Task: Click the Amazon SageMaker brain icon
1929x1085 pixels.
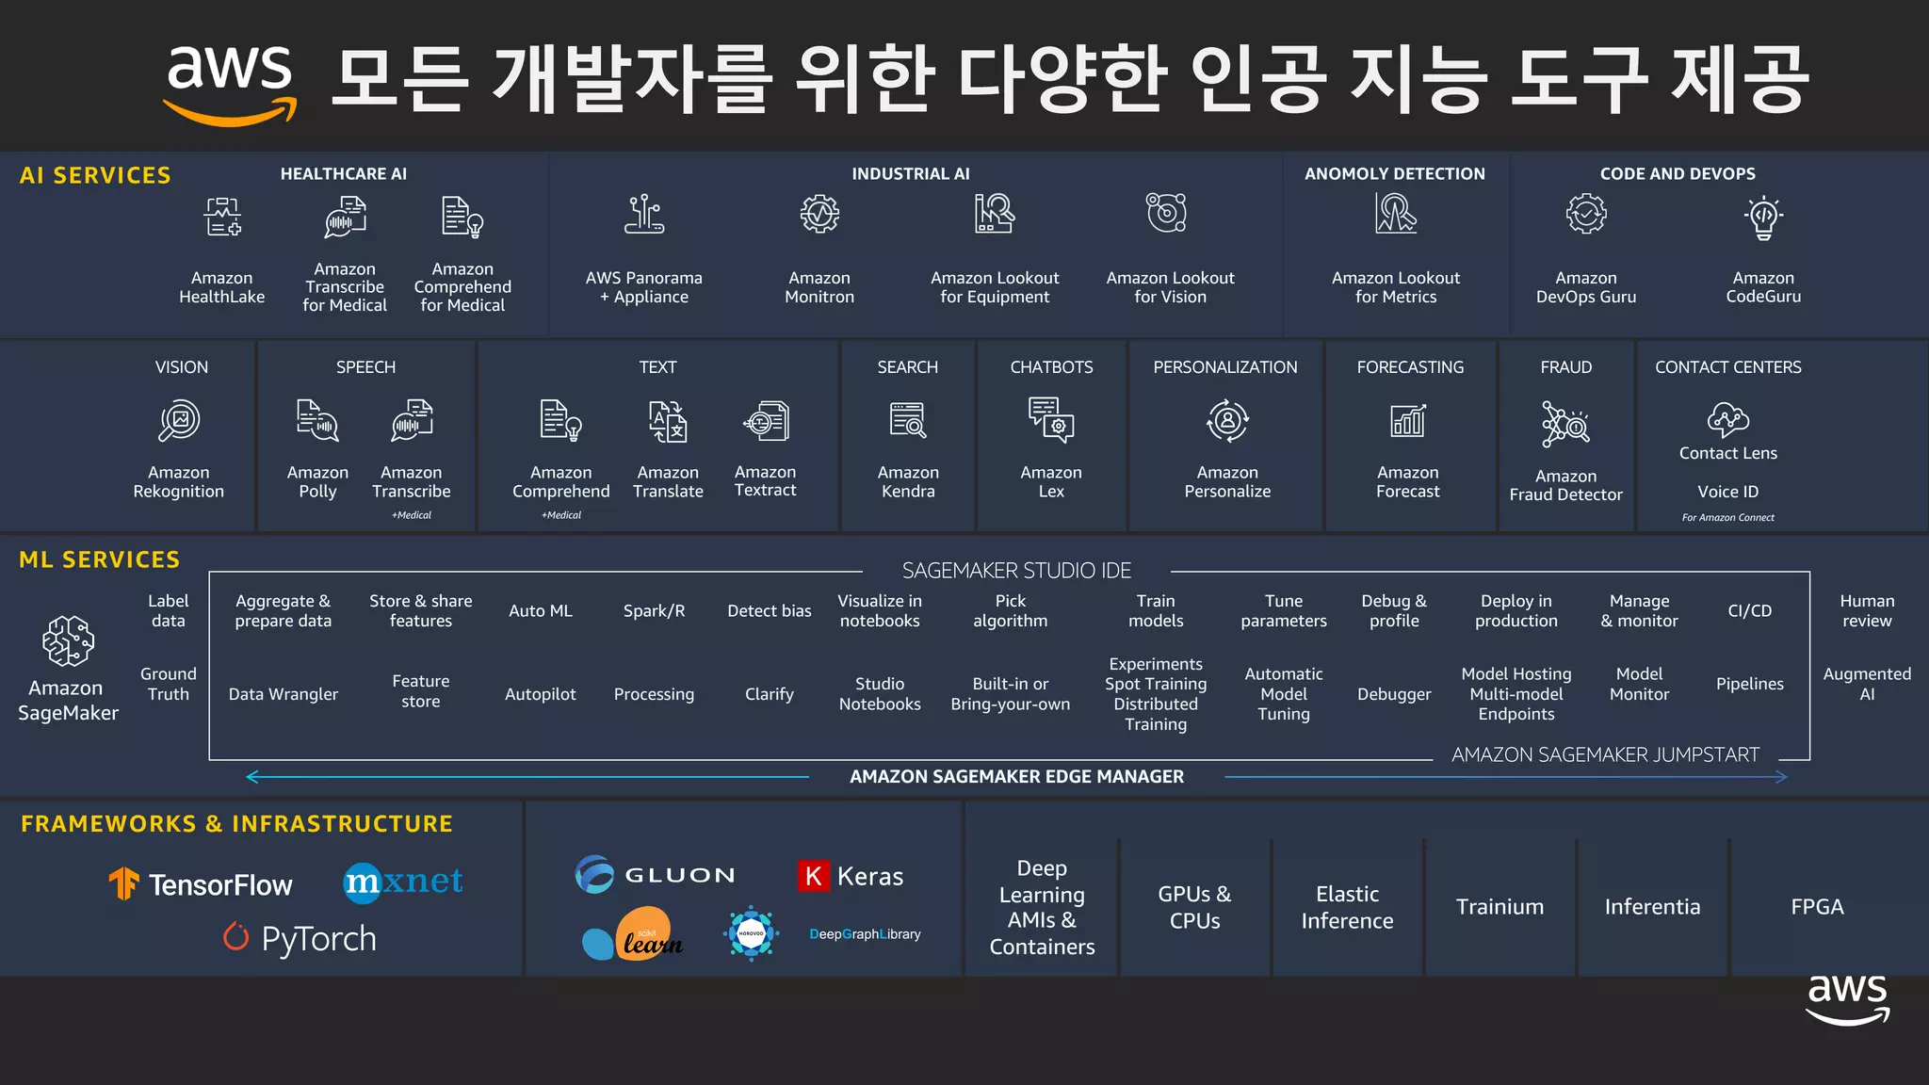Action: pos(68,641)
